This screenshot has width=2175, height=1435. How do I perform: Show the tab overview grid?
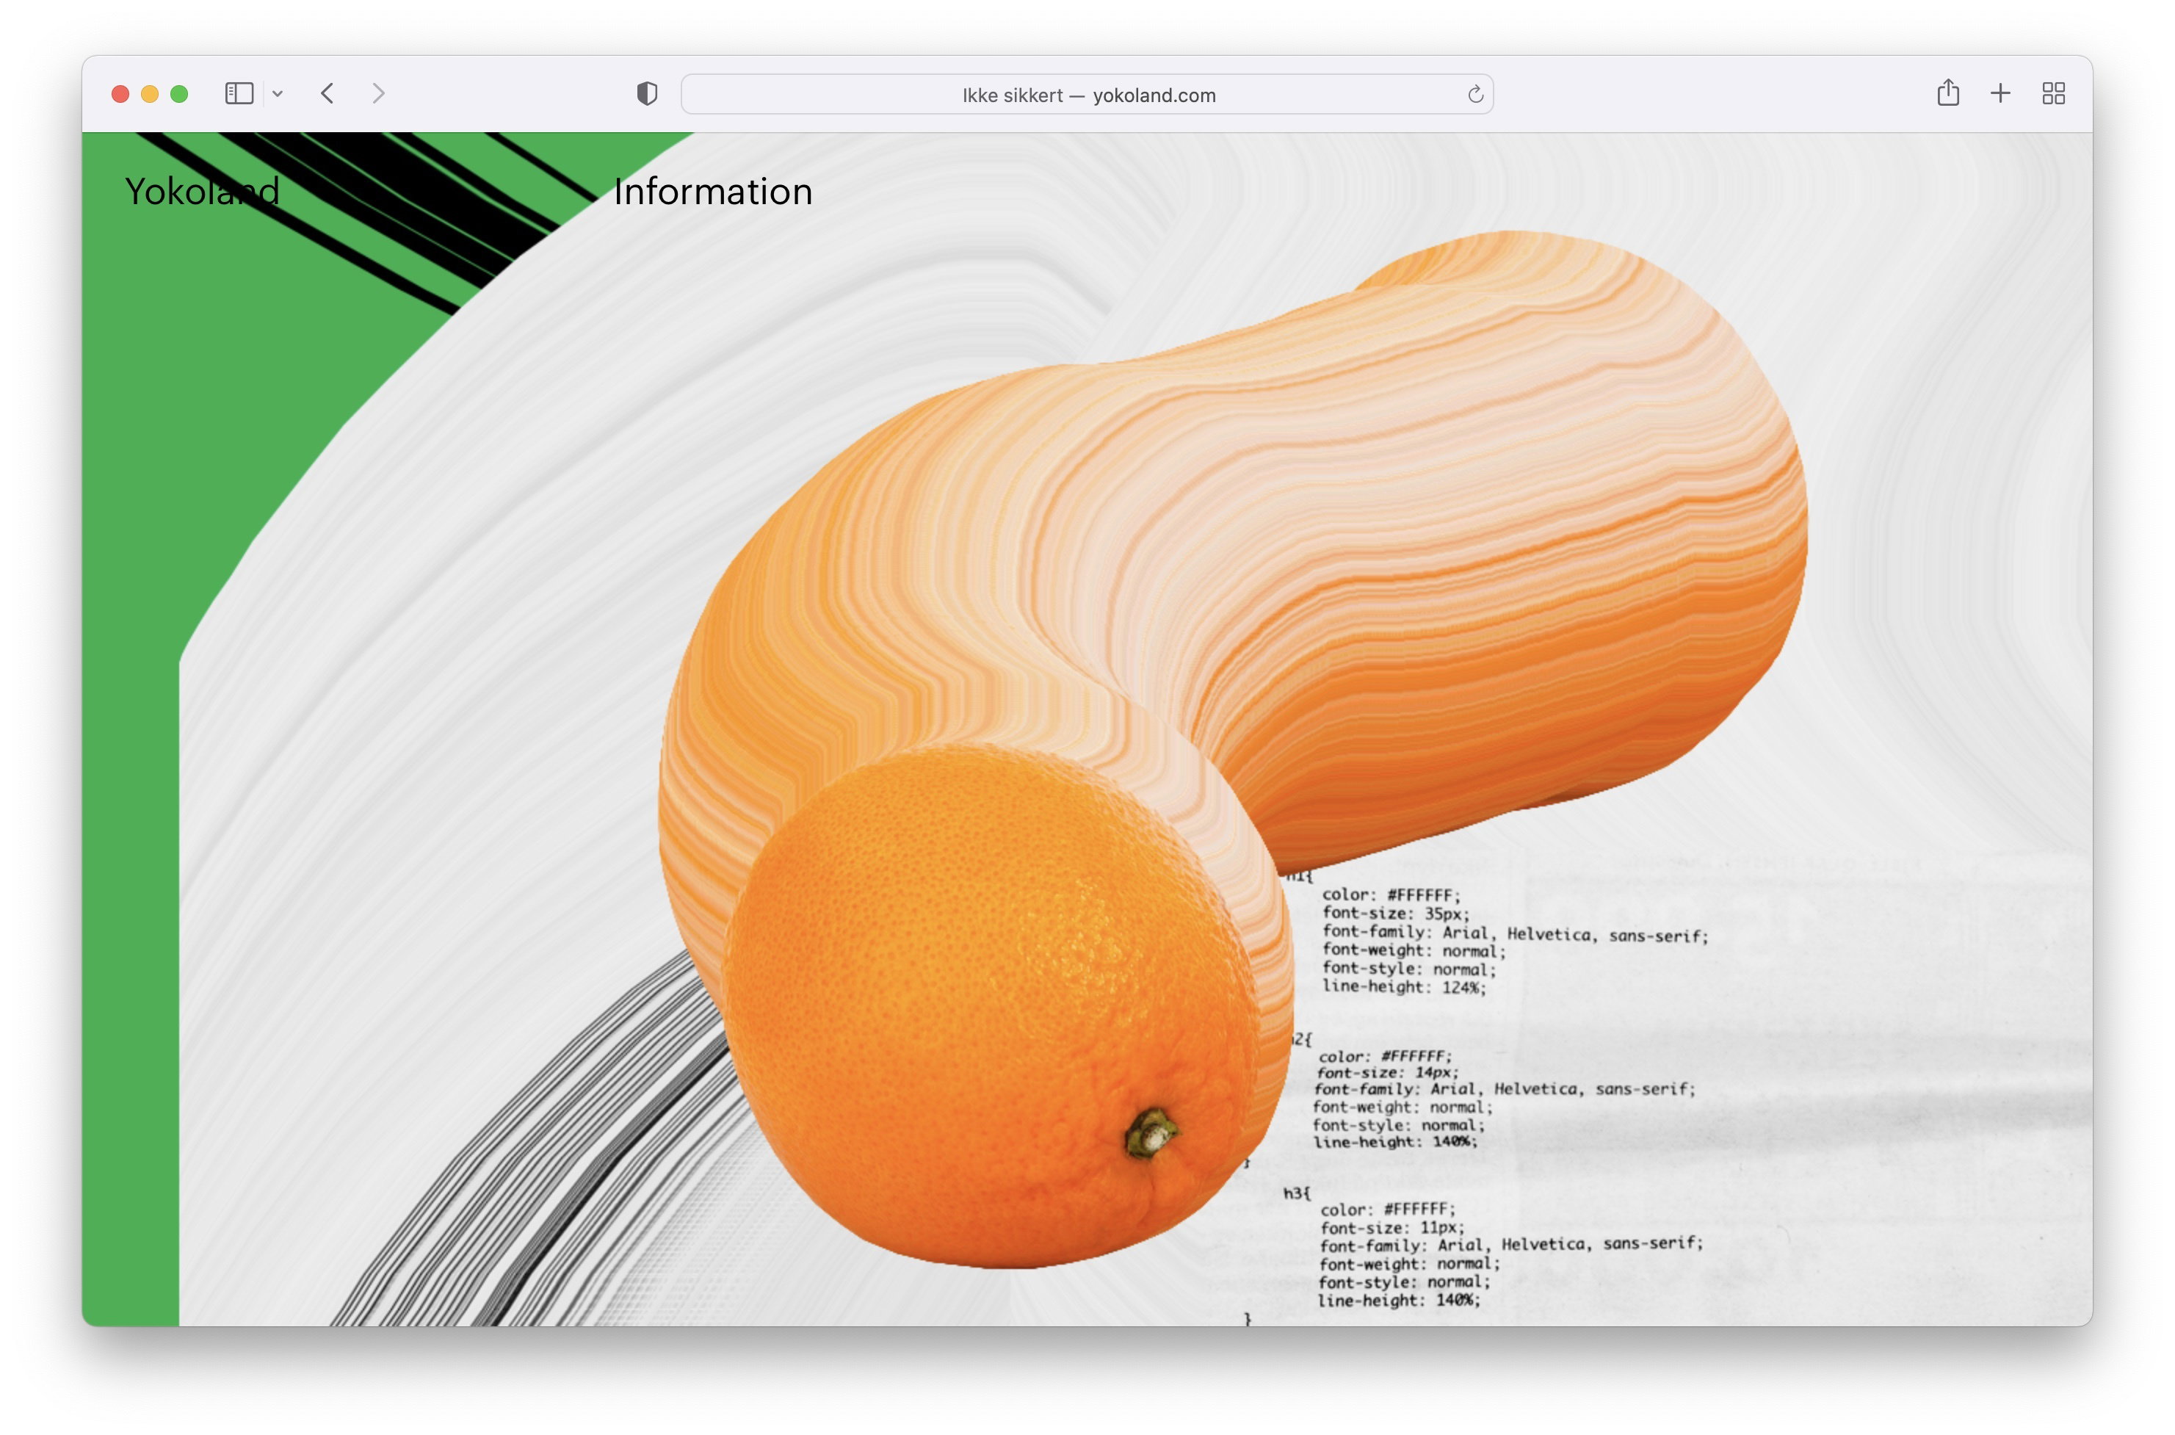point(2053,93)
